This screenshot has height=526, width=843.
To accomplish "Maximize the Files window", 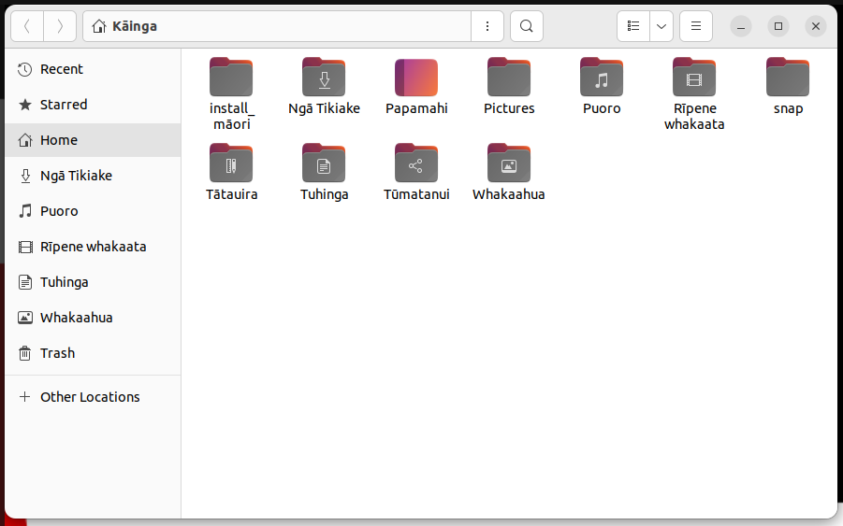I will pyautogui.click(x=778, y=26).
